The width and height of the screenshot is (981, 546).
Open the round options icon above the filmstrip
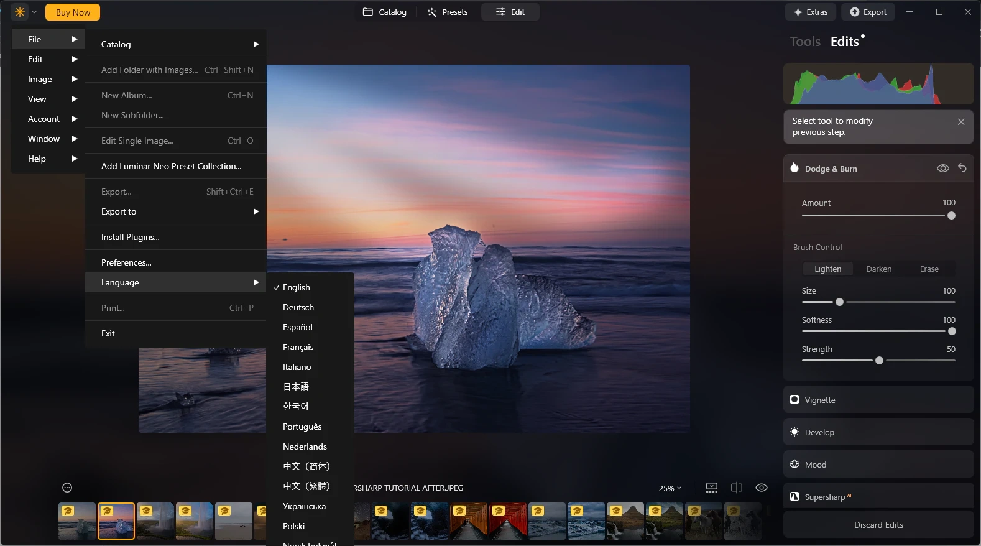(x=67, y=488)
